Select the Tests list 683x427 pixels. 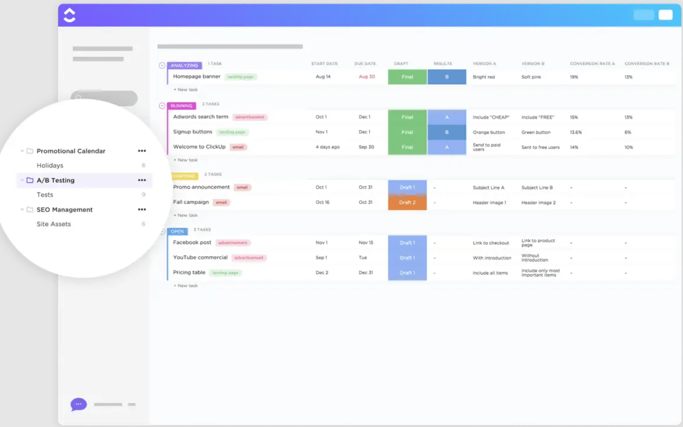pos(45,195)
